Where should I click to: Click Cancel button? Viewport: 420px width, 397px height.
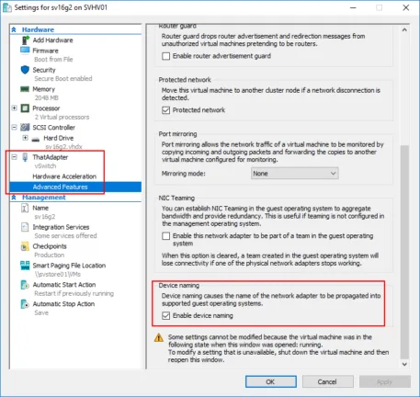(327, 381)
